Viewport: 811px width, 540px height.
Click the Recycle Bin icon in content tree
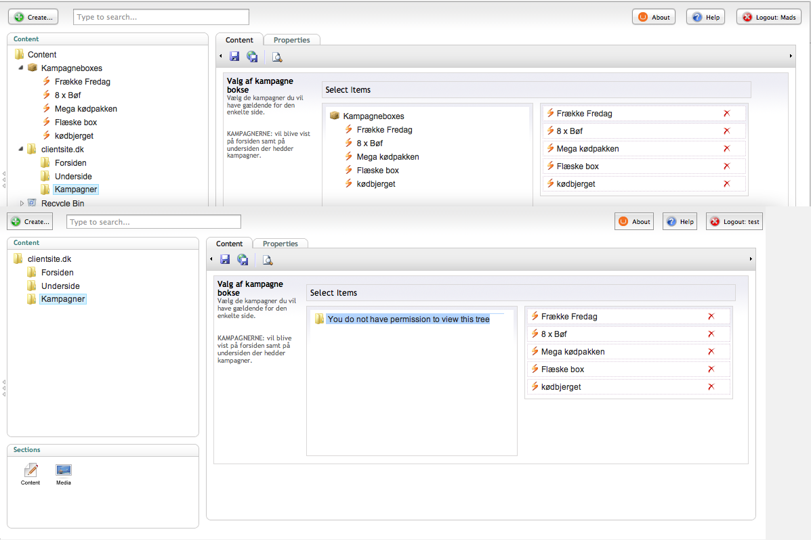point(32,202)
